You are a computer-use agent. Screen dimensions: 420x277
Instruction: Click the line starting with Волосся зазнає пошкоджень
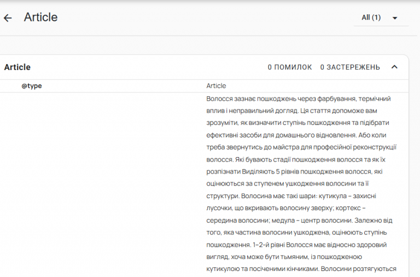pyautogui.click(x=299, y=99)
